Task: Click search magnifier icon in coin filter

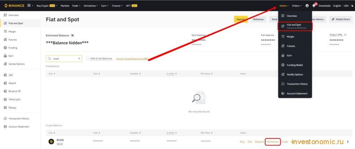Action: click(x=50, y=58)
